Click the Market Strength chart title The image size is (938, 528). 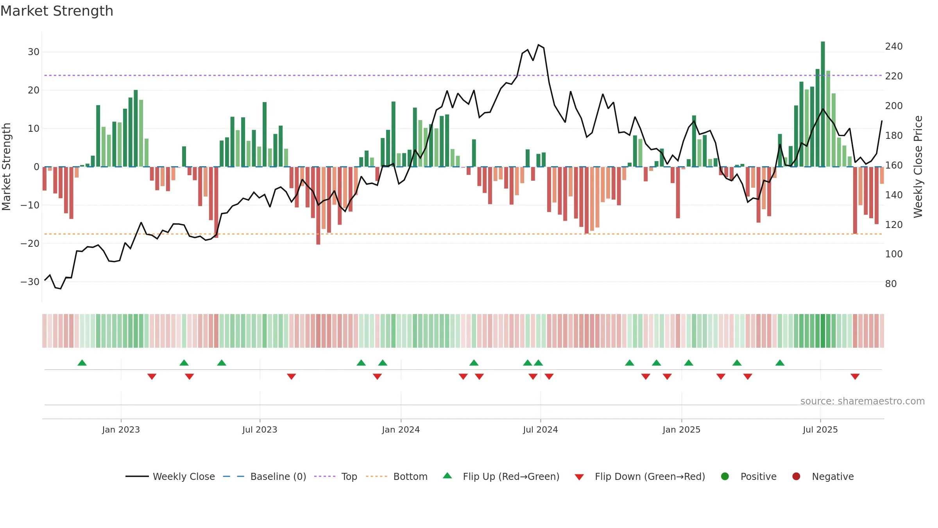[57, 11]
